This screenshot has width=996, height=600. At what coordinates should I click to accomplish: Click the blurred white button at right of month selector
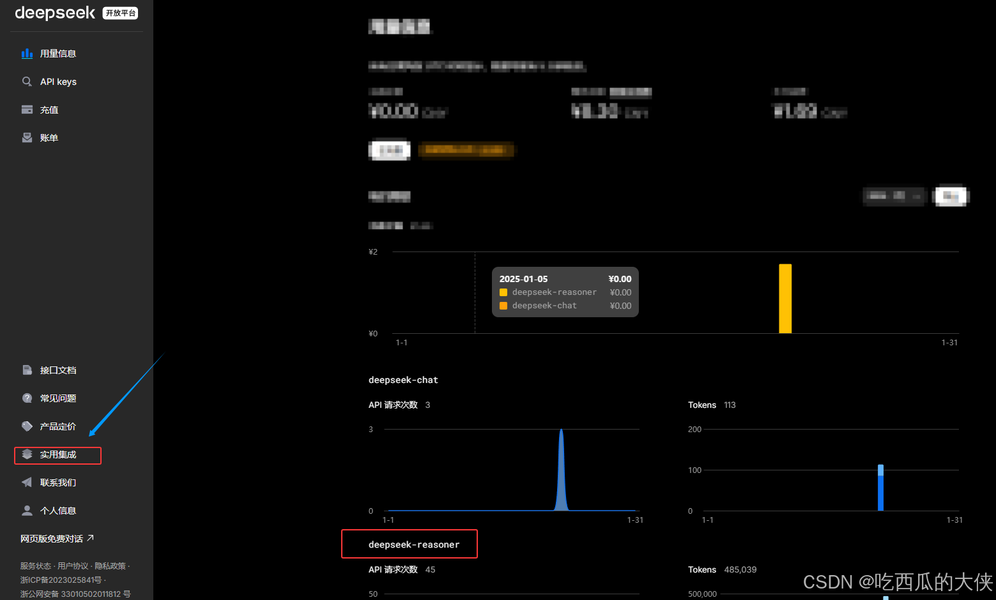[x=951, y=196]
